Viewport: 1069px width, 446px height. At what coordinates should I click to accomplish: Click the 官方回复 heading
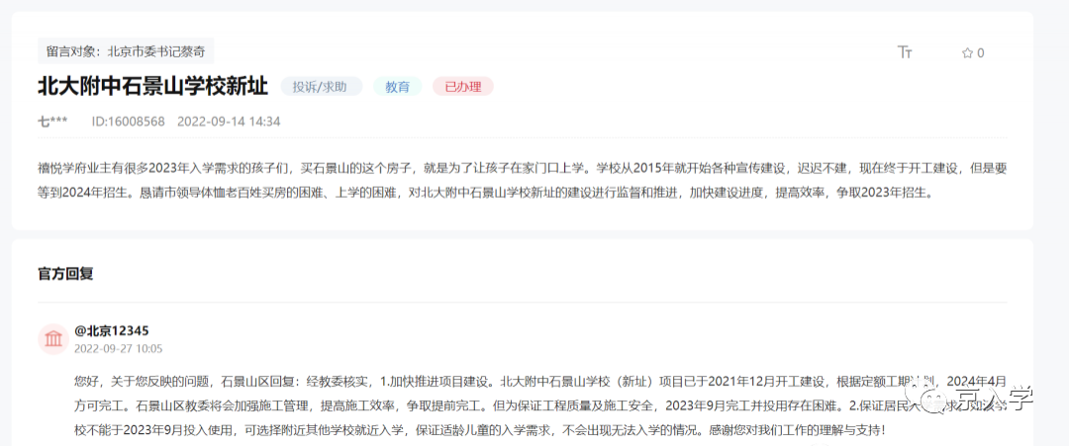click(x=65, y=274)
